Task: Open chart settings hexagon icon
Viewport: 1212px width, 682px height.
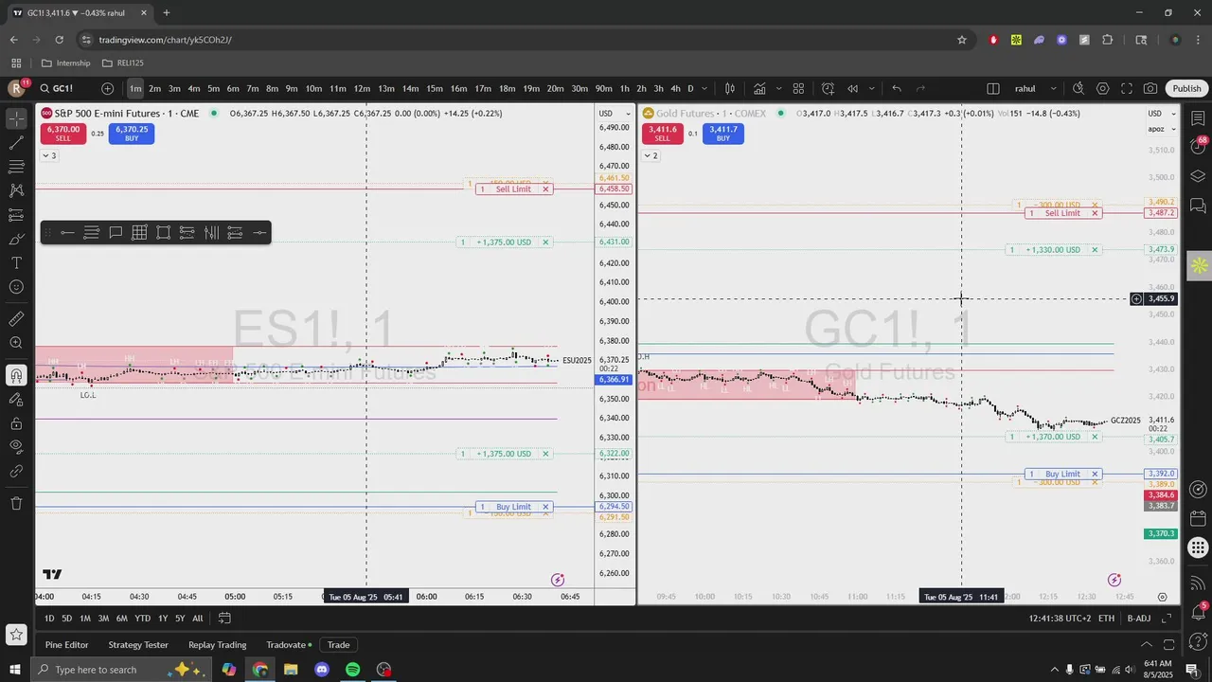Action: tap(1103, 88)
